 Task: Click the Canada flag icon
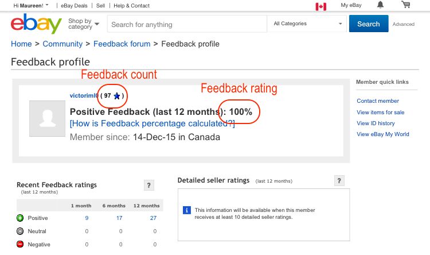(321, 6)
